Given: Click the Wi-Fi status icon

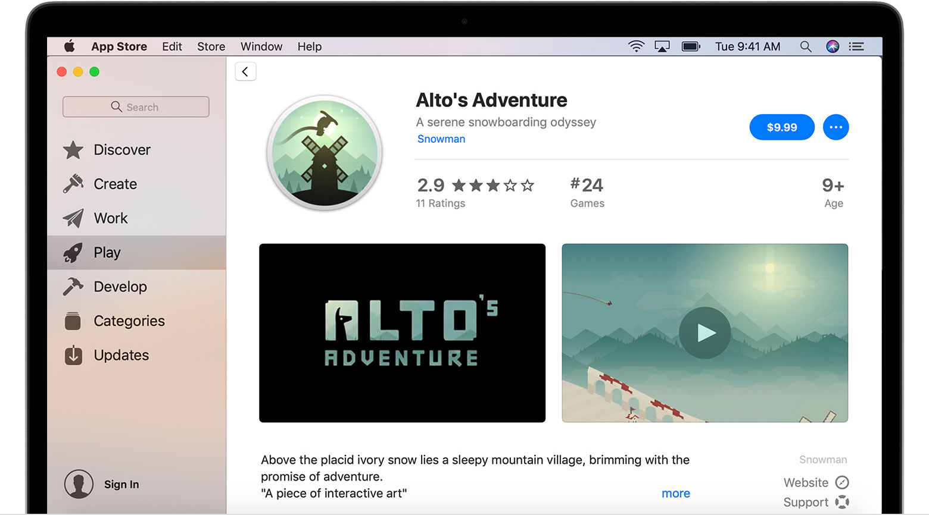Looking at the screenshot, I should click(637, 46).
